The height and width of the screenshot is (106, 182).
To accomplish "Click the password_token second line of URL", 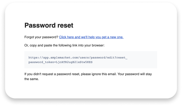I will pos(60,62).
